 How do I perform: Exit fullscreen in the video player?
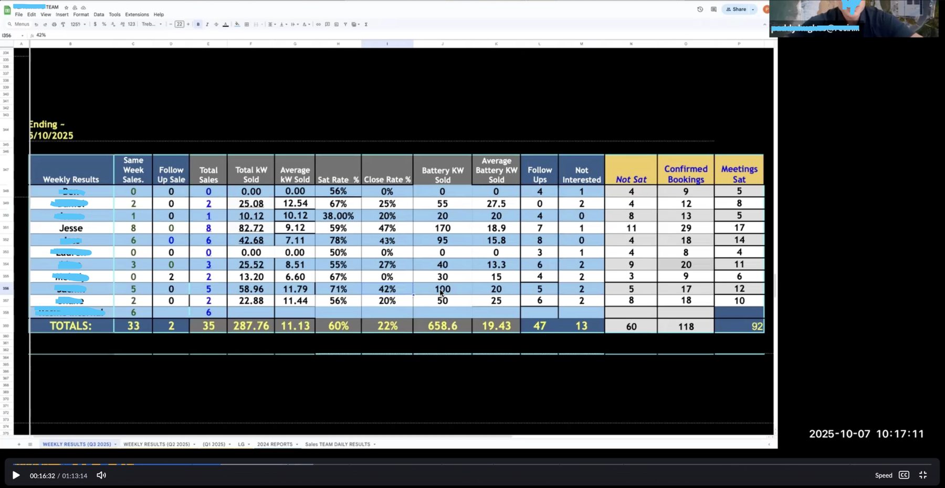[x=923, y=475]
